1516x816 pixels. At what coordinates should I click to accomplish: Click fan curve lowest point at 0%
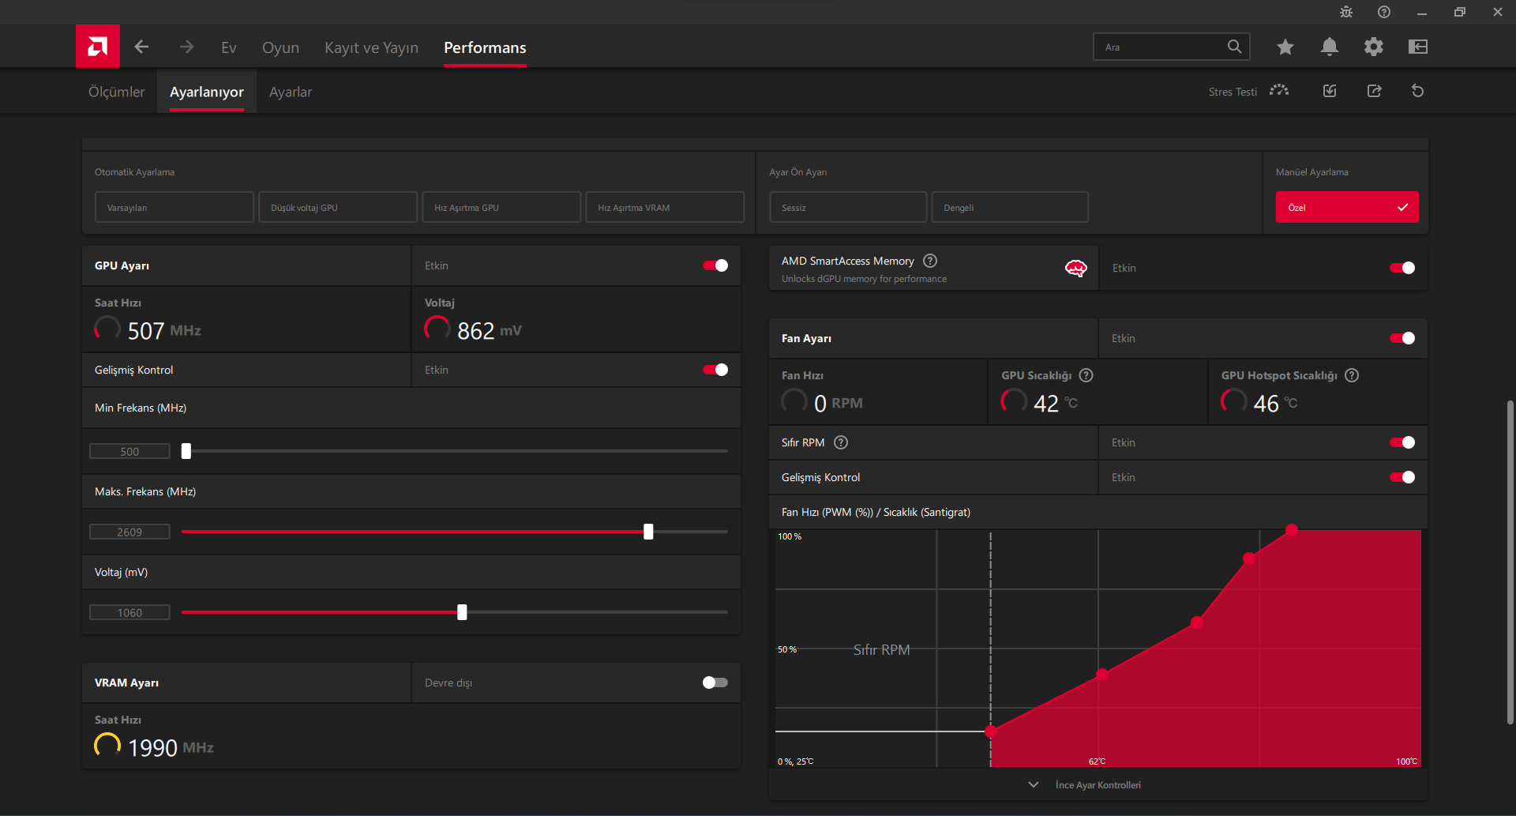pos(991,731)
